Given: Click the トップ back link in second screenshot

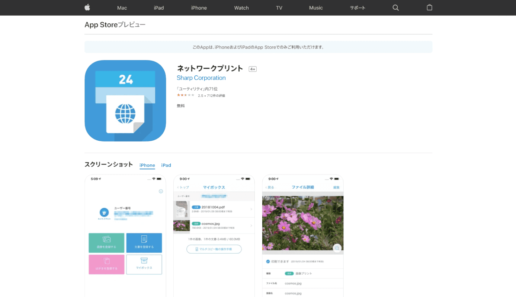Looking at the screenshot, I should [183, 187].
